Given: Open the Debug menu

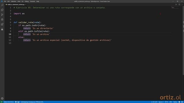Looking at the screenshot, I should (27, 1).
